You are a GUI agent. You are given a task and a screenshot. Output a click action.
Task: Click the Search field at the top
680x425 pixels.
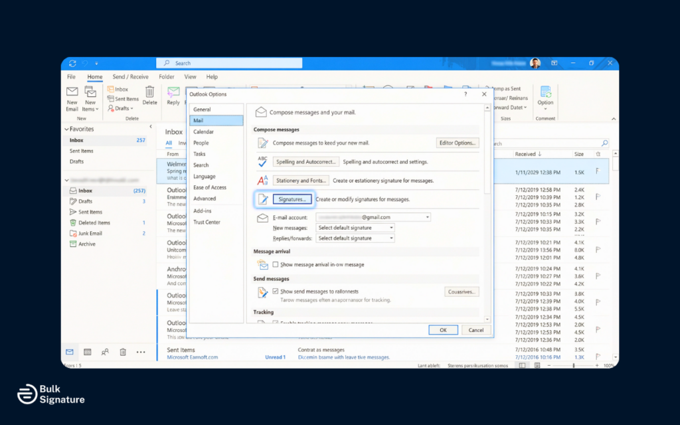tap(229, 62)
